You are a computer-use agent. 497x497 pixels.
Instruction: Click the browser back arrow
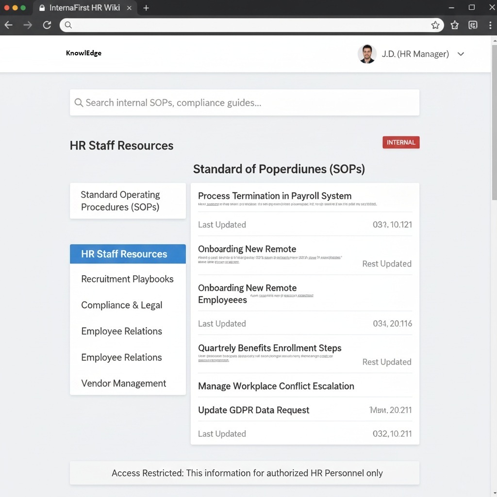pos(9,25)
